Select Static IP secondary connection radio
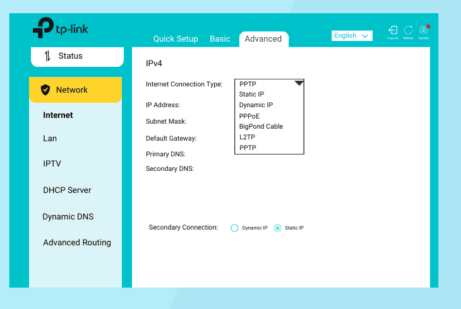The width and height of the screenshot is (461, 309). [x=277, y=228]
